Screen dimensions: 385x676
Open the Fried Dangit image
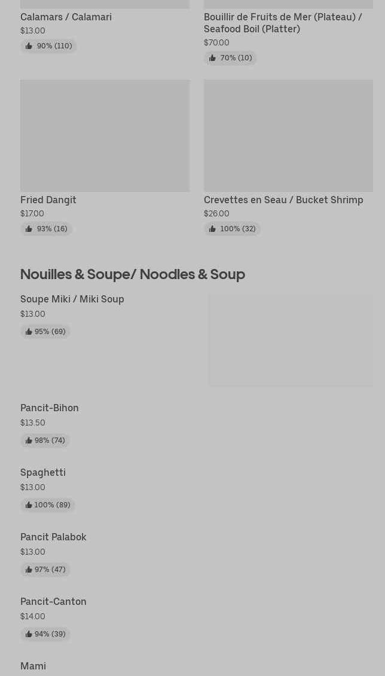(x=105, y=136)
